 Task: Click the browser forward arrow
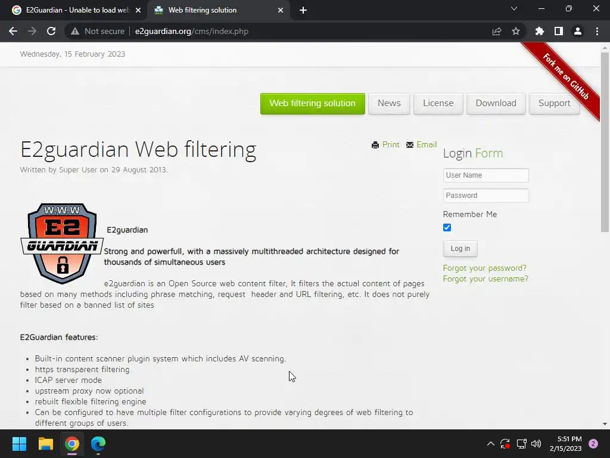pos(32,31)
